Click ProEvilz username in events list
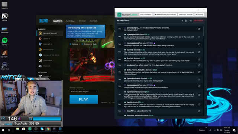This screenshot has height=134, width=238. pos(130,58)
